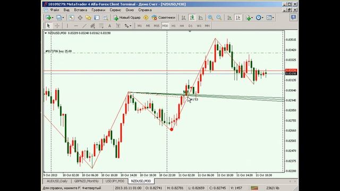Open the New Chart dropdown

(49, 18)
